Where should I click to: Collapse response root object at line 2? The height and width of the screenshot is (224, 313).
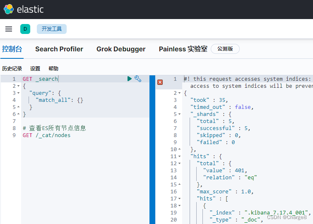coord(179,93)
